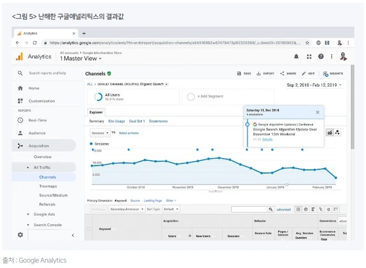
Task: Open Analytics header more options menu
Action: click(x=331, y=56)
